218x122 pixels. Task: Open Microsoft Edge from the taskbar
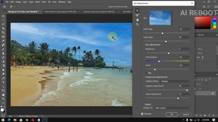click(9, 120)
